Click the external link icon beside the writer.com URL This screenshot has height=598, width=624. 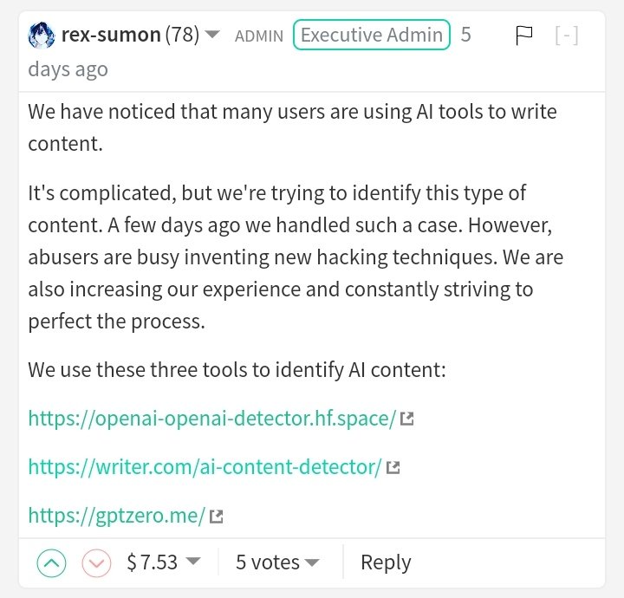(393, 468)
